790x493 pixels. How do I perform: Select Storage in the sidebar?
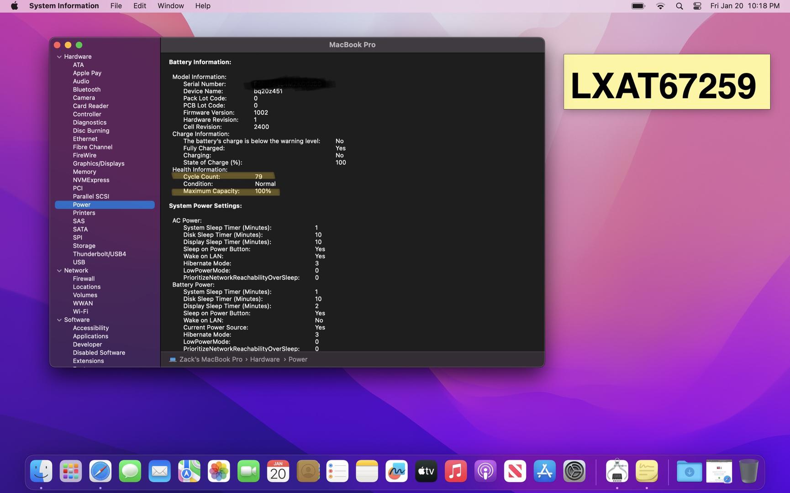point(84,246)
